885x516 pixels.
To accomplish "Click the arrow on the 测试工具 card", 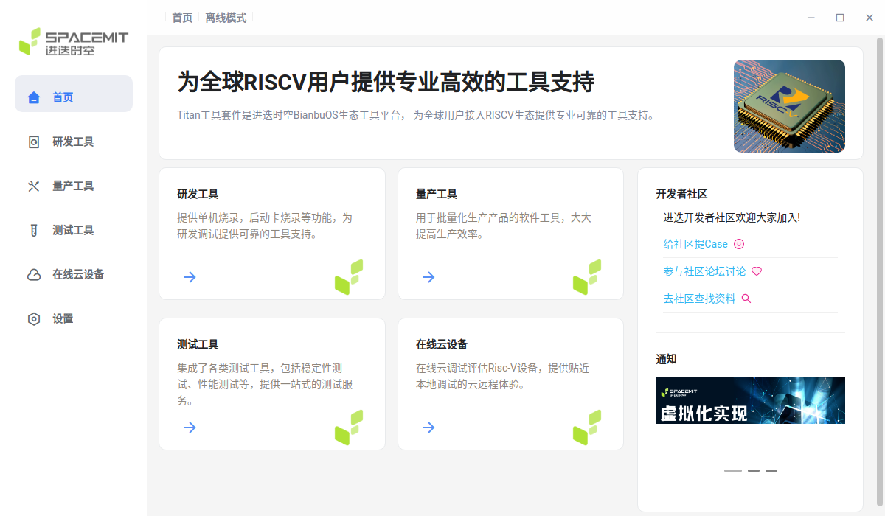I will tap(190, 428).
